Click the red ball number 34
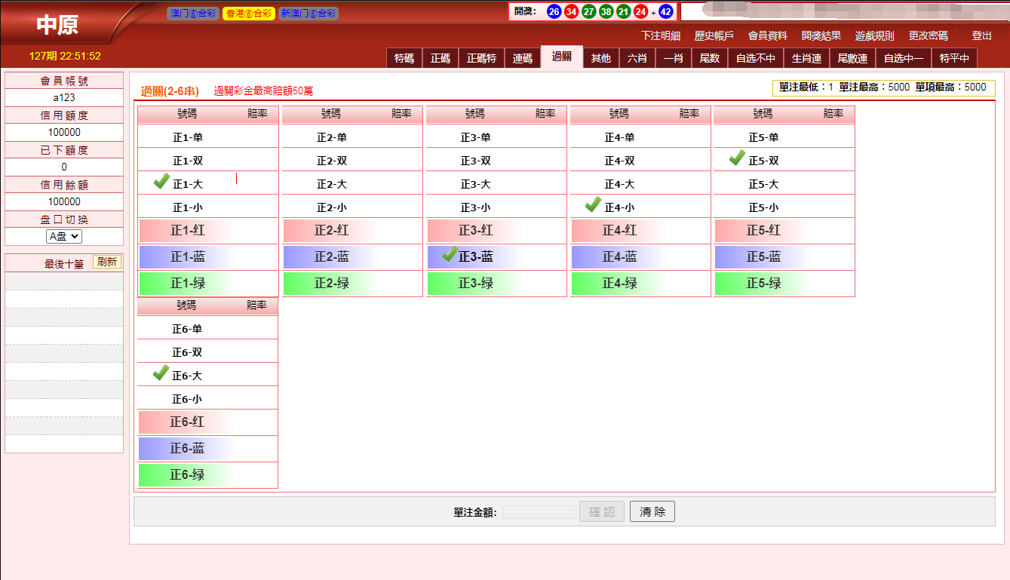The height and width of the screenshot is (580, 1010). pyautogui.click(x=572, y=12)
